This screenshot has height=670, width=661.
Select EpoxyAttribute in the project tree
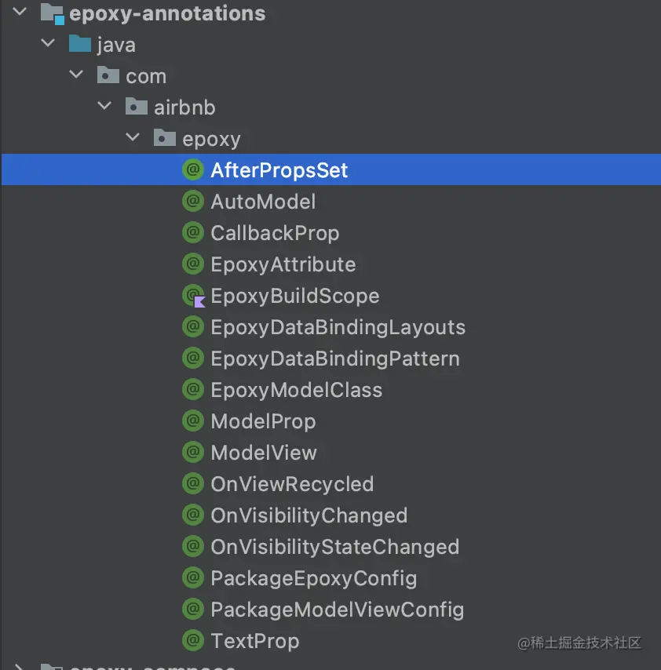click(x=283, y=264)
